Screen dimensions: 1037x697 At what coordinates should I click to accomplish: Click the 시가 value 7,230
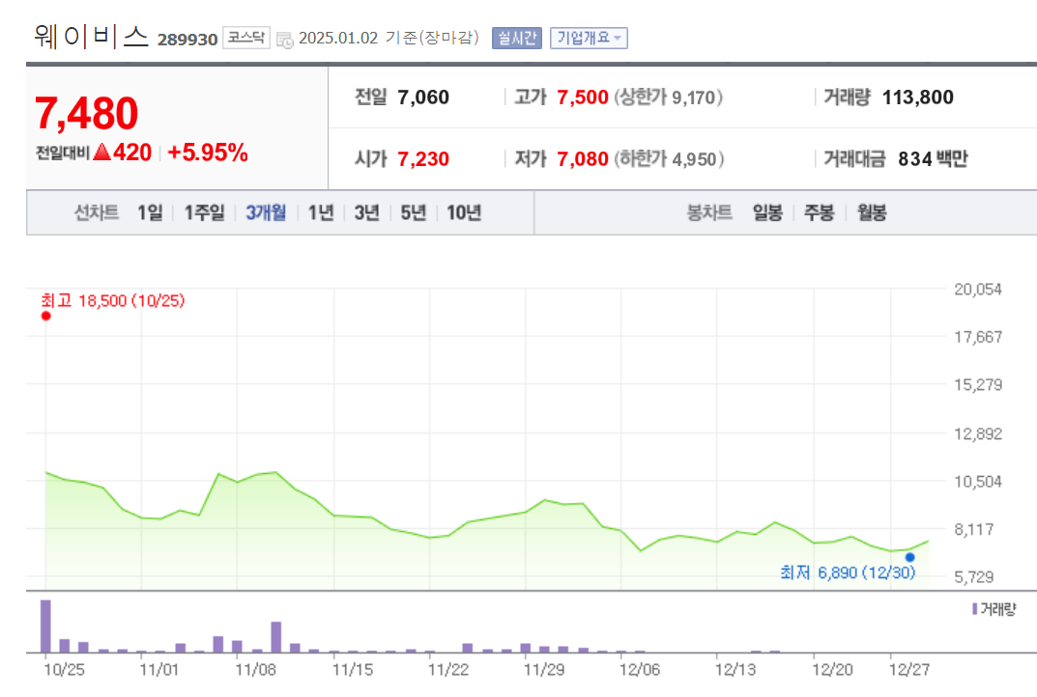point(423,159)
